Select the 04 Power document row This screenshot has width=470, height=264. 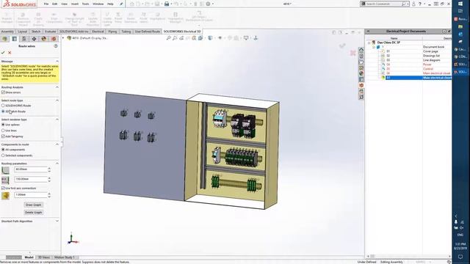coord(415,65)
